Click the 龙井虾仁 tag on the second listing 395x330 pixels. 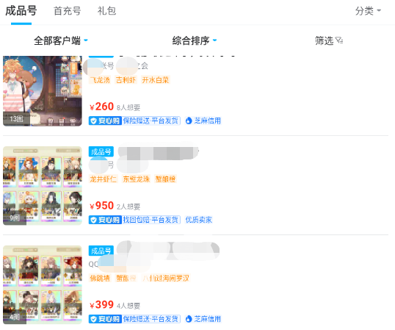[103, 179]
